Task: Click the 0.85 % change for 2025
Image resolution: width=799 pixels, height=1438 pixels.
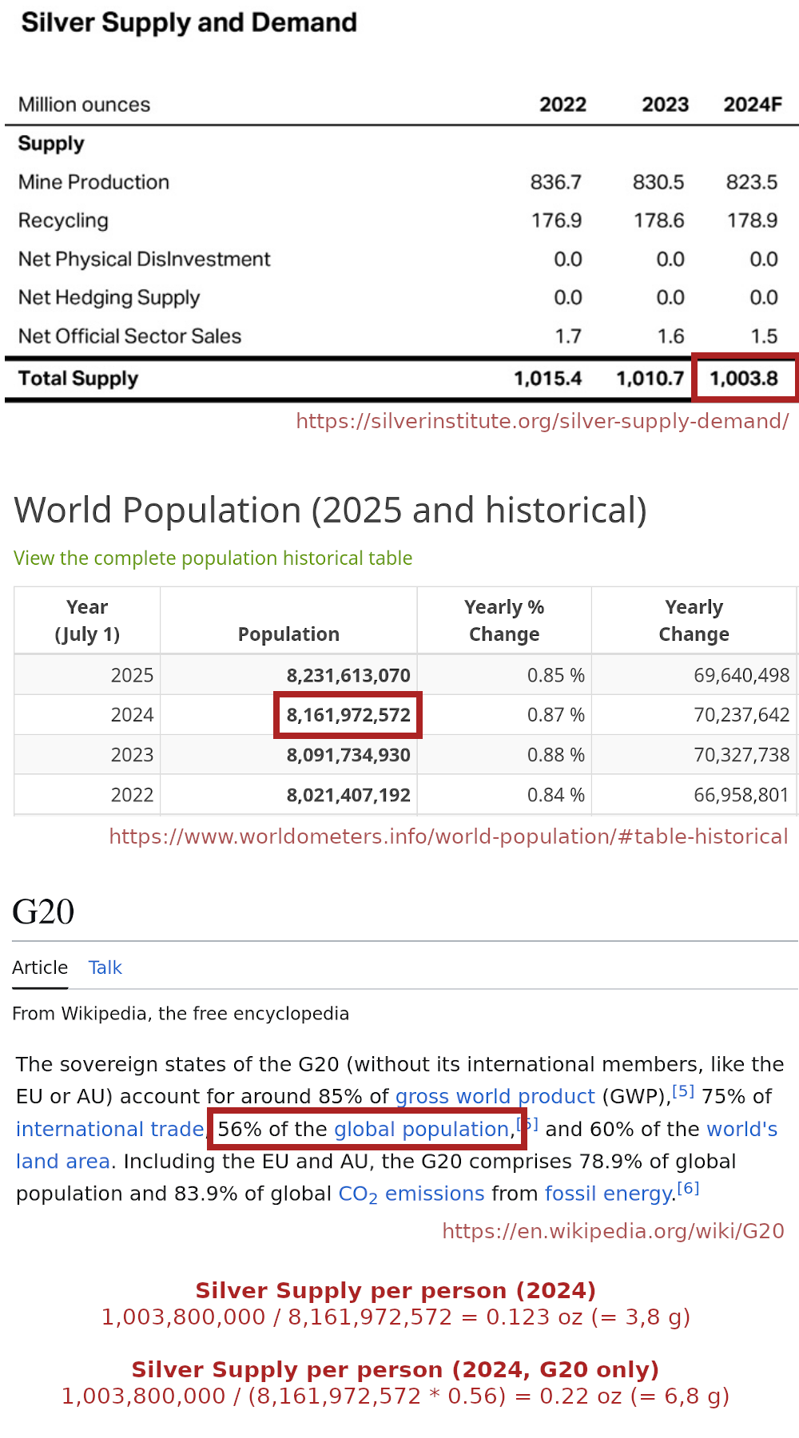Action: (x=555, y=675)
